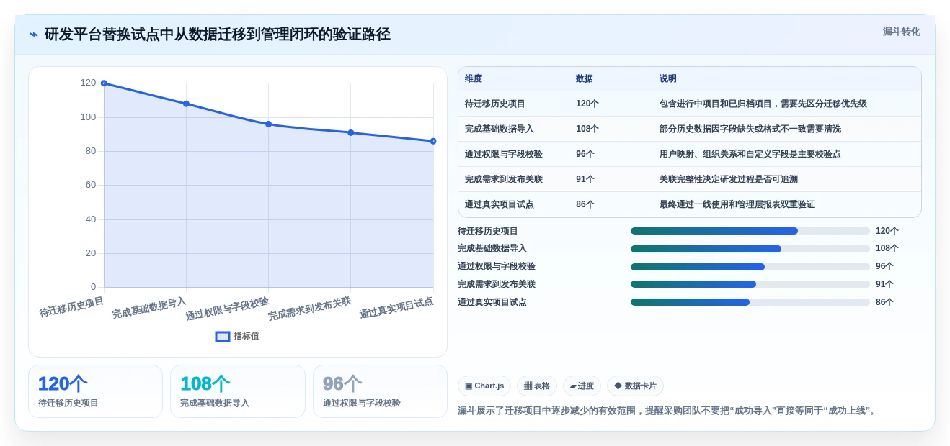Click the footer note about 成功导入

pyautogui.click(x=668, y=411)
